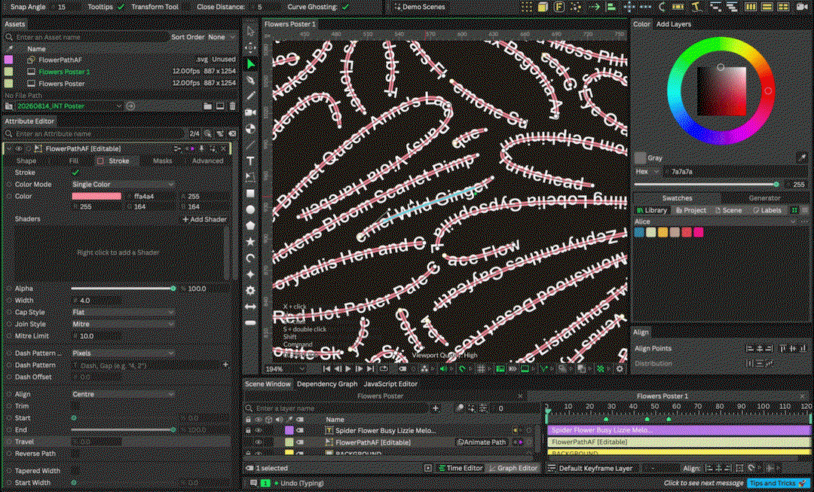Click the Add Shader button
Image resolution: width=814 pixels, height=492 pixels.
(204, 219)
